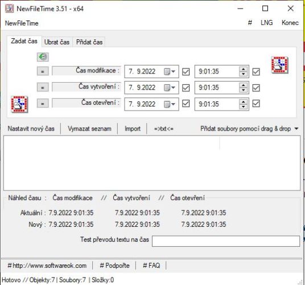Toggle date checkbox for Čas otevření
This screenshot has width=305, height=285.
pos(186,104)
